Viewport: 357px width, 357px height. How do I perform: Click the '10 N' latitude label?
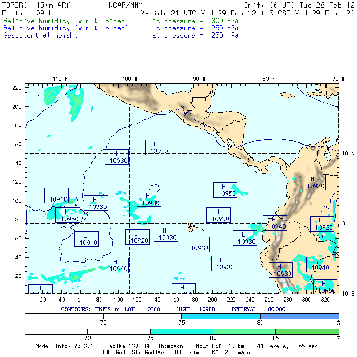[348, 153]
